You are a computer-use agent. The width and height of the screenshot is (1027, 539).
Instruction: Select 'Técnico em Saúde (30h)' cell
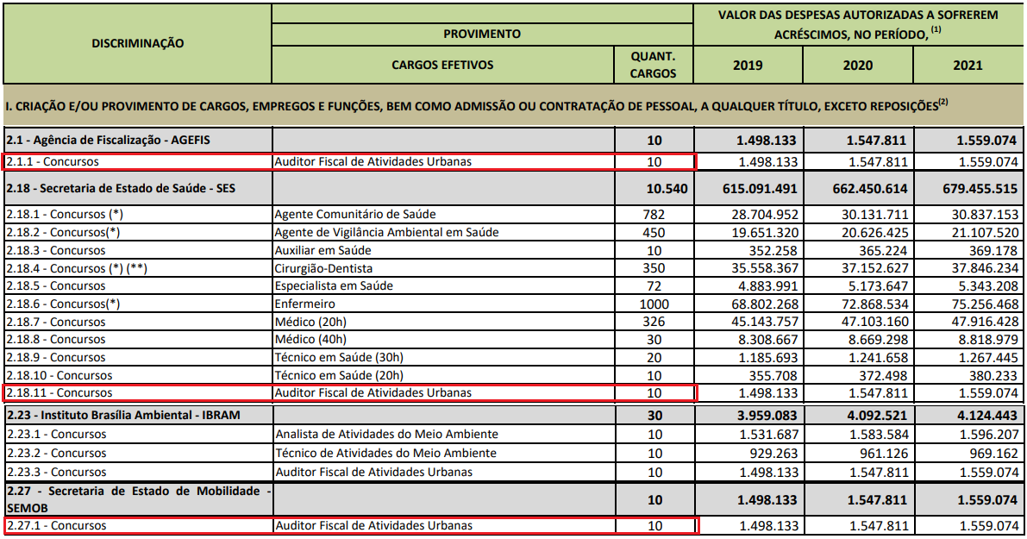[339, 358]
